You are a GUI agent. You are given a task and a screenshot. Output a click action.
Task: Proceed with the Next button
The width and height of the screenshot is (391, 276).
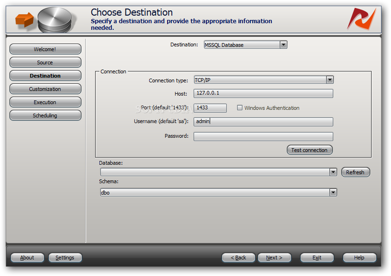tap(274, 258)
